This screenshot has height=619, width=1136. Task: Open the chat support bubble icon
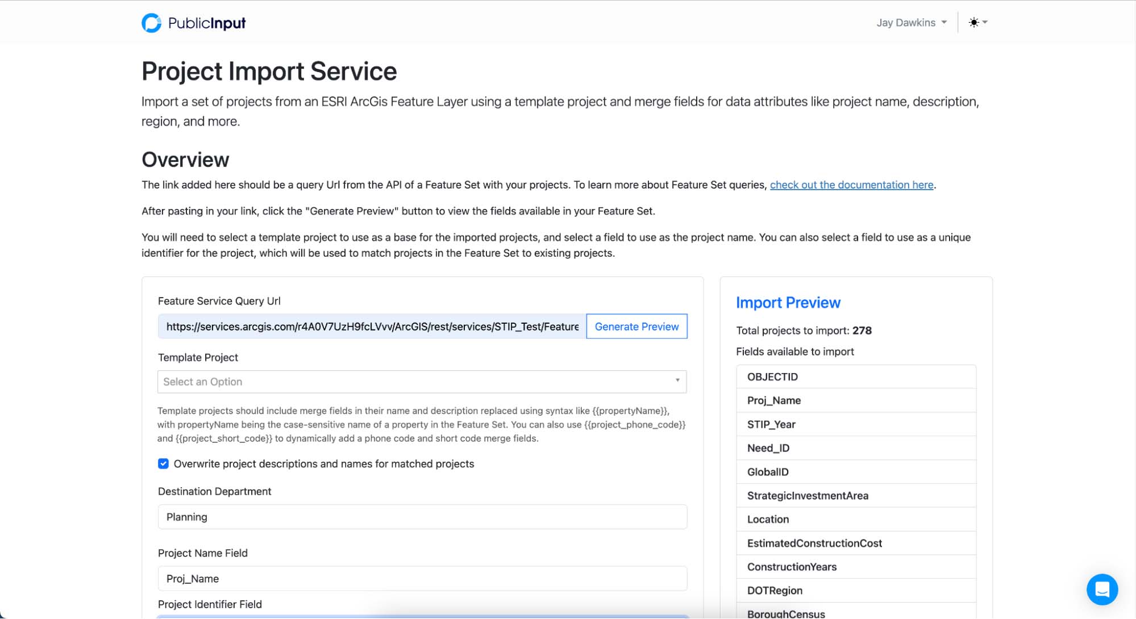pos(1101,589)
